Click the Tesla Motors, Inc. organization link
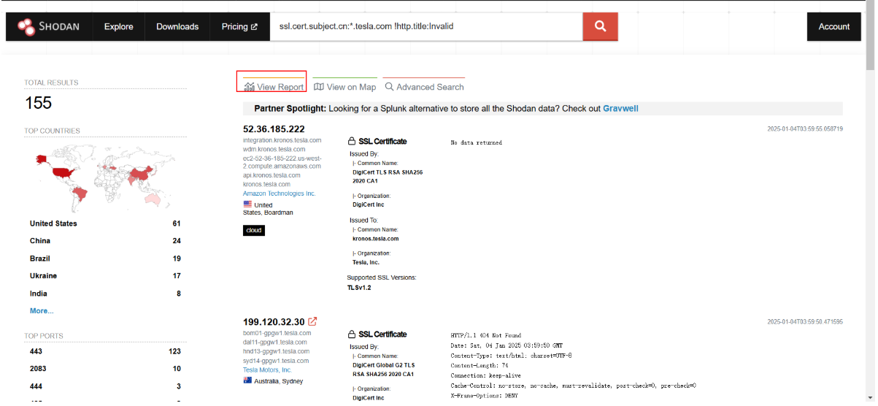The width and height of the screenshot is (878, 406). pyautogui.click(x=267, y=370)
